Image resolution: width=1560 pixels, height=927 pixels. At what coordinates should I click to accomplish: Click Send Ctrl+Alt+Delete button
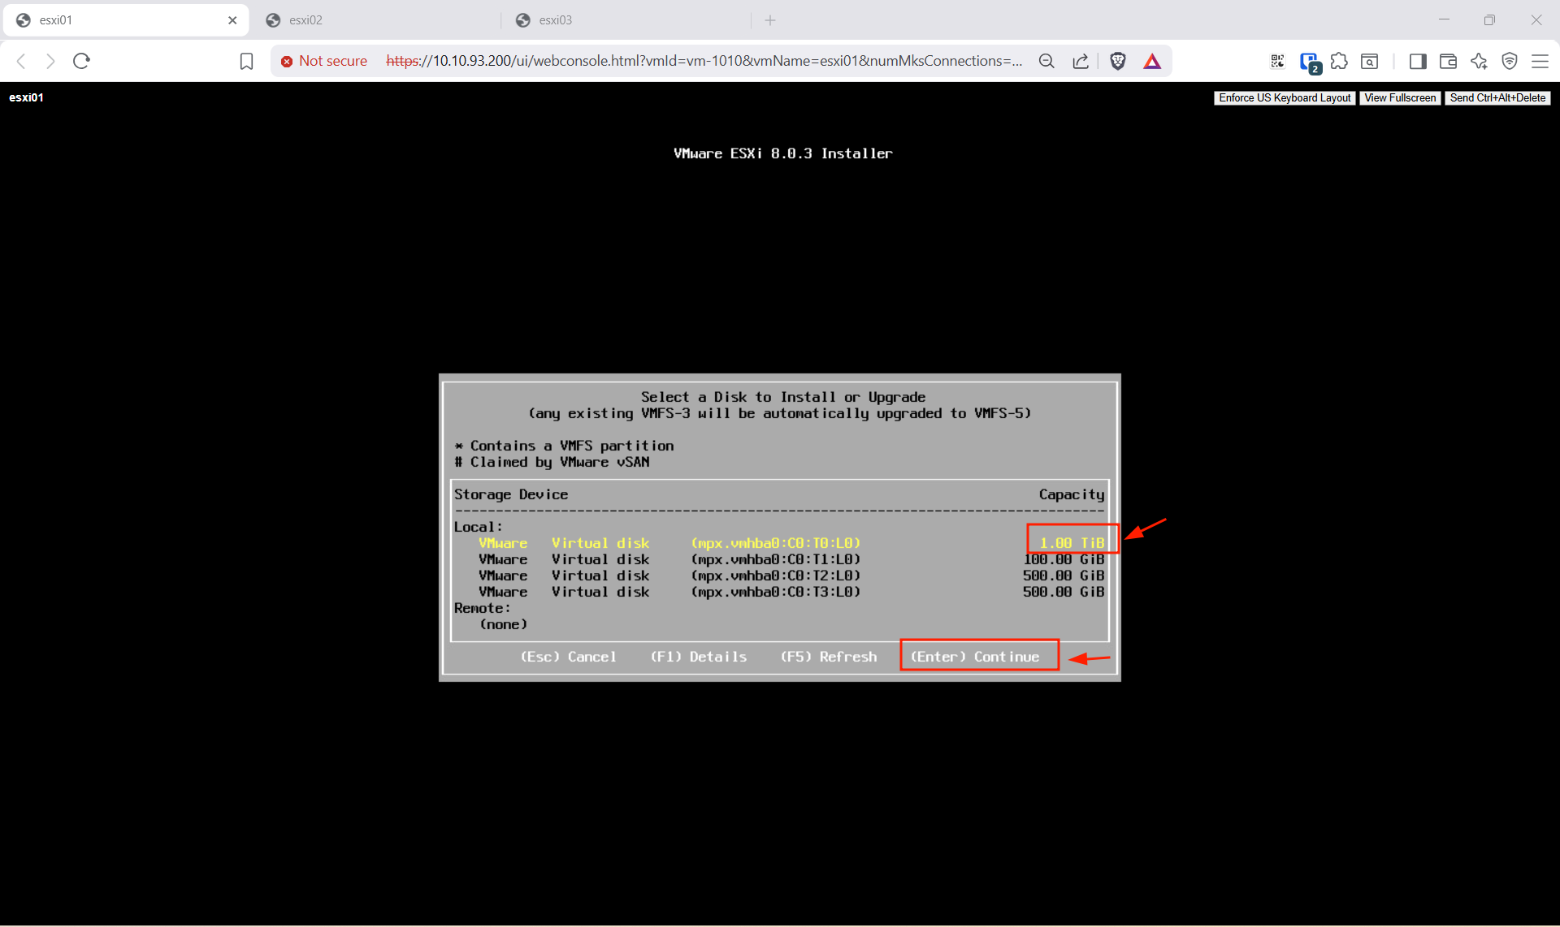click(x=1497, y=97)
